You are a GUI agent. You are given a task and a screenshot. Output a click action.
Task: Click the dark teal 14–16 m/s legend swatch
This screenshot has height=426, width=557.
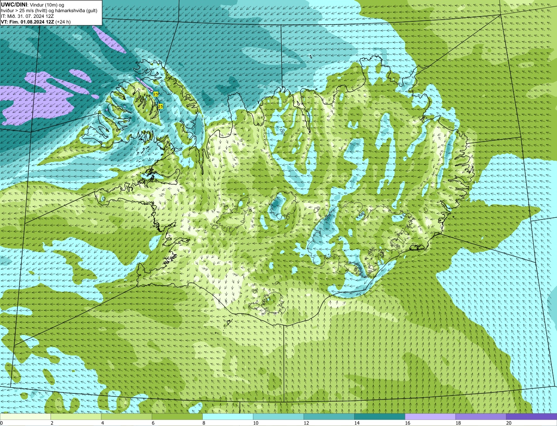(380, 416)
